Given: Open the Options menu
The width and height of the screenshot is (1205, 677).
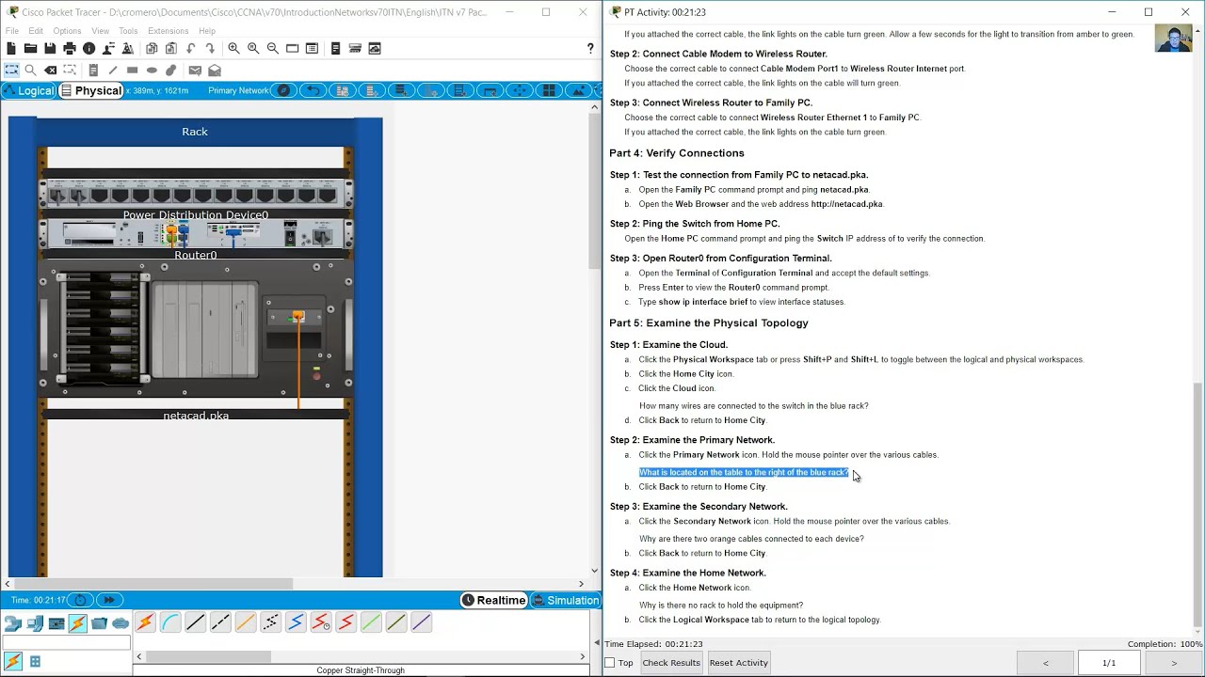Looking at the screenshot, I should tap(67, 31).
